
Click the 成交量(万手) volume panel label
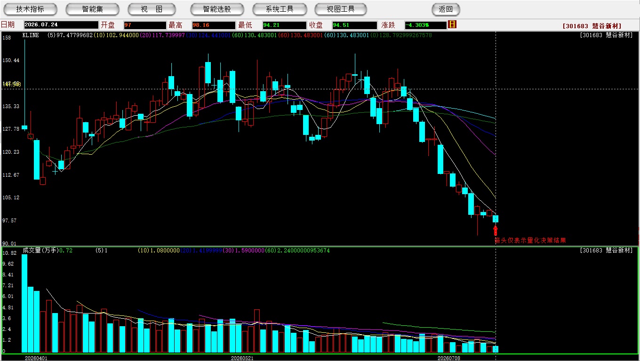pos(40,251)
